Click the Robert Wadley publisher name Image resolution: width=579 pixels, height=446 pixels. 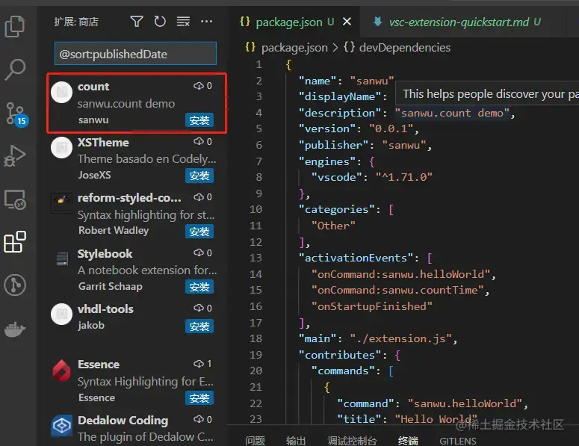(x=114, y=230)
